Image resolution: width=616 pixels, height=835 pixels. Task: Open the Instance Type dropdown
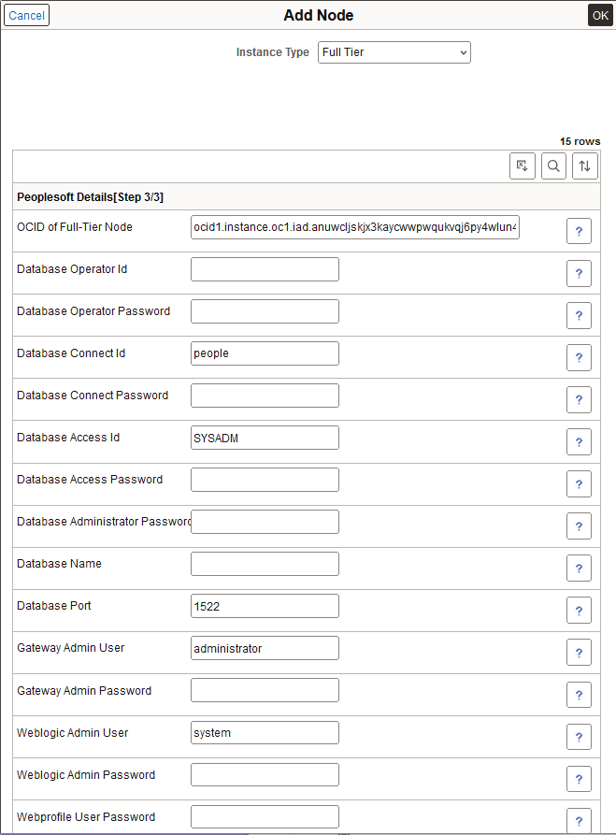394,52
